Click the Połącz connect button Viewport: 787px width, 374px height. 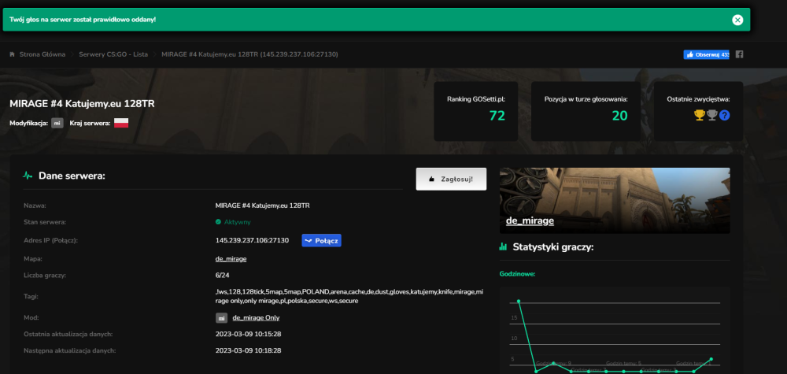pos(321,240)
